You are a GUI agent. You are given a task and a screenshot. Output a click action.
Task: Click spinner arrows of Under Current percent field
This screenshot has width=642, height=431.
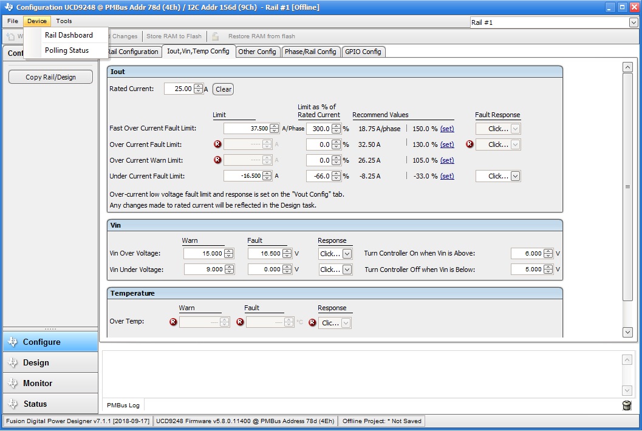click(x=336, y=176)
